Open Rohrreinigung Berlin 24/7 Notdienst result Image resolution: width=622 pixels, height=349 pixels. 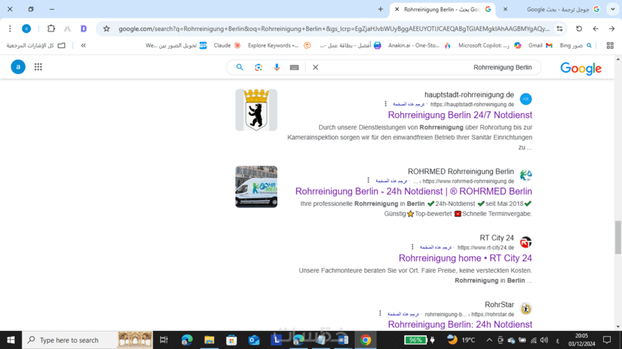tap(460, 114)
